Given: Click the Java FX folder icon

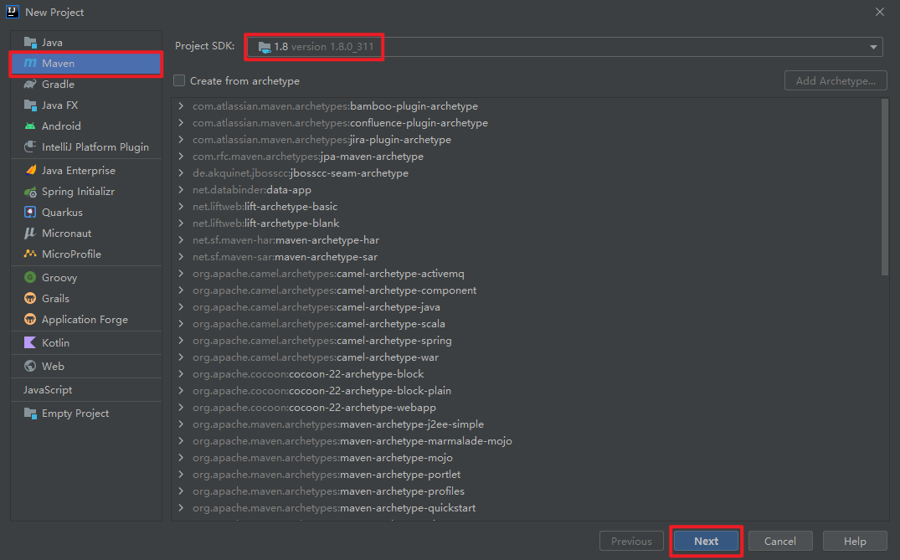Looking at the screenshot, I should [x=30, y=105].
